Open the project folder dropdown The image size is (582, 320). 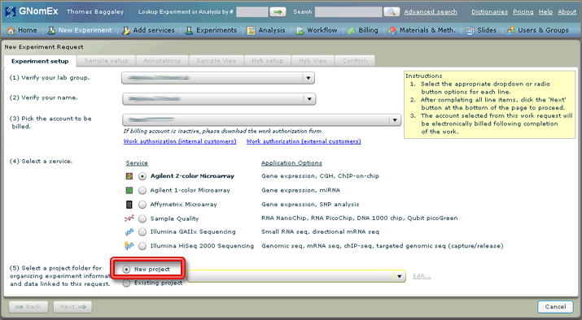pos(296,276)
